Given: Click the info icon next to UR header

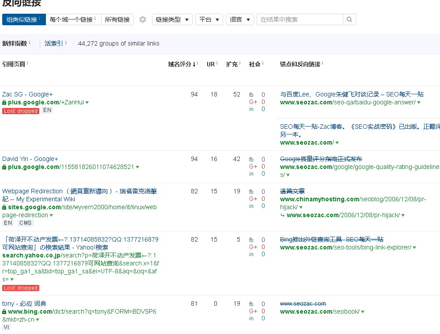Looking at the screenshot, I should coord(217,64).
